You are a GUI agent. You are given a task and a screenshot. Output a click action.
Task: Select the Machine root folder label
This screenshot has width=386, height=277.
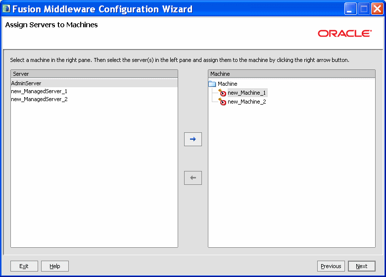[228, 84]
